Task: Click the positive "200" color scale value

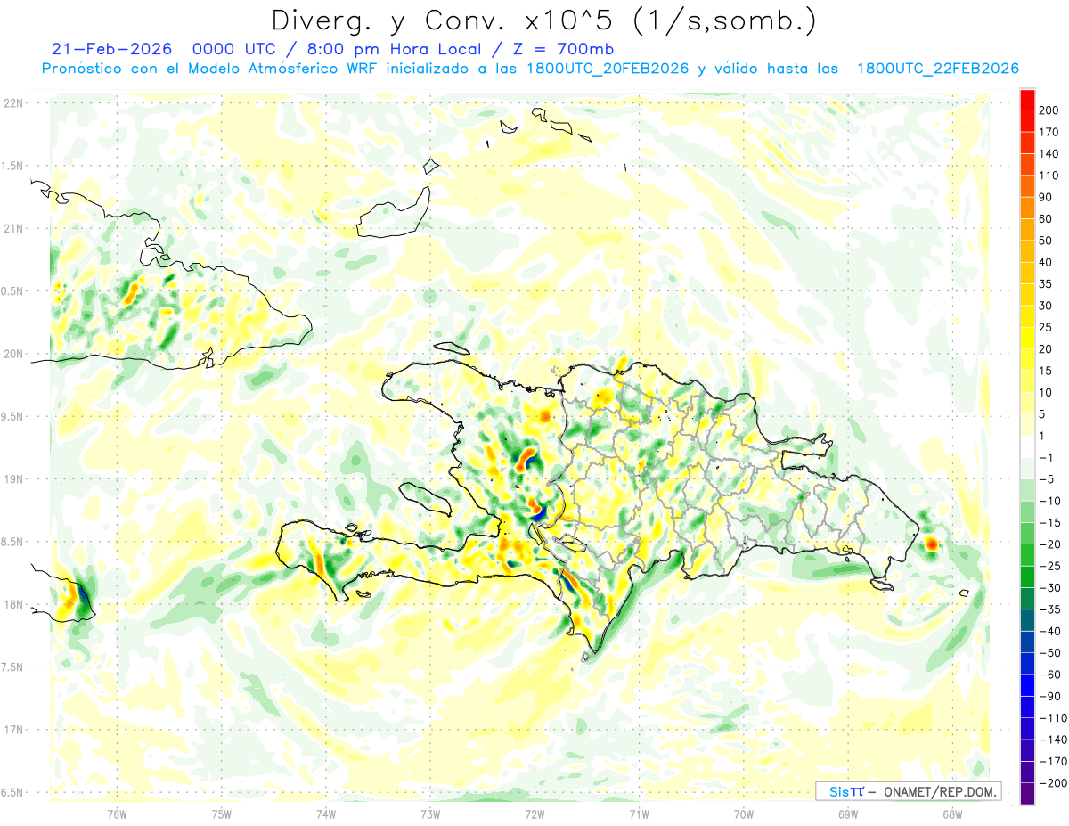Action: coord(1049,110)
